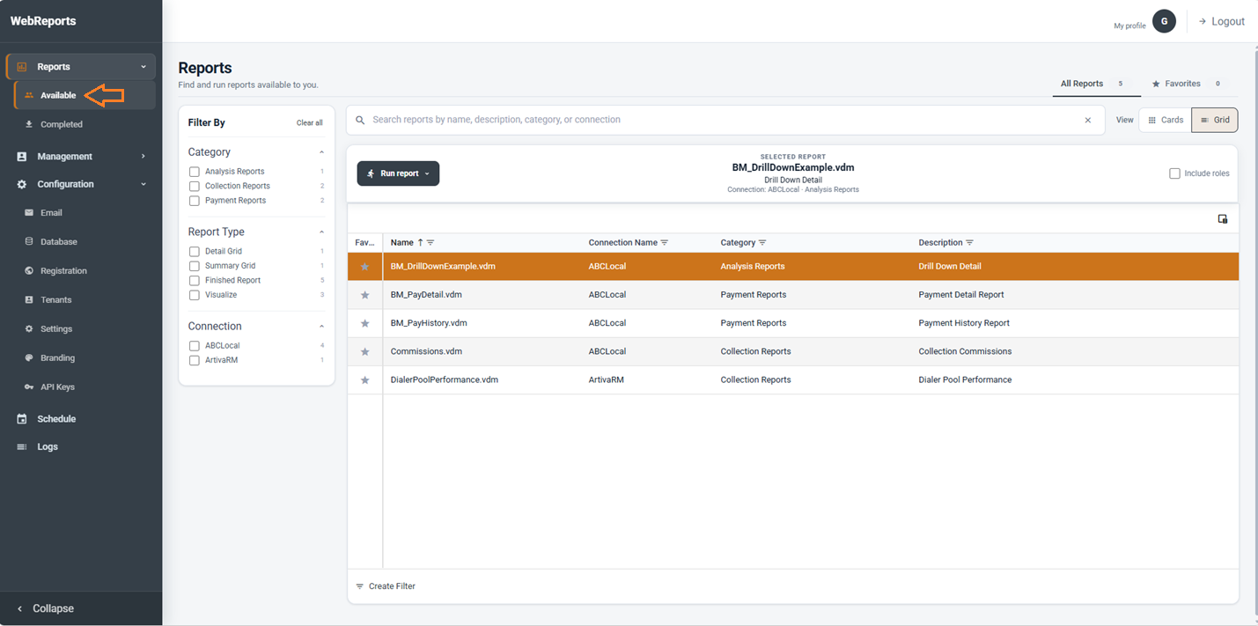Viewport: 1258px width, 626px height.
Task: Open Branding settings in sidebar
Action: point(57,358)
